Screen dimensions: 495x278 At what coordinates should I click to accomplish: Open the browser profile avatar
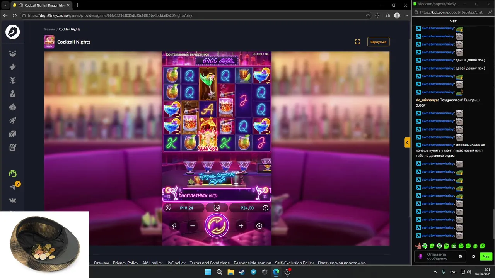(x=397, y=15)
